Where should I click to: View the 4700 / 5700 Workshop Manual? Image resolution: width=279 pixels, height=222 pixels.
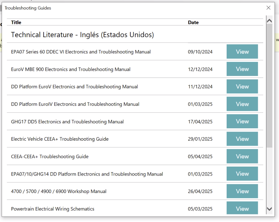[242, 191]
